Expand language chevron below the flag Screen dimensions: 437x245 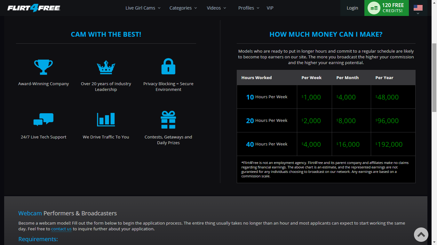tap(418, 13)
